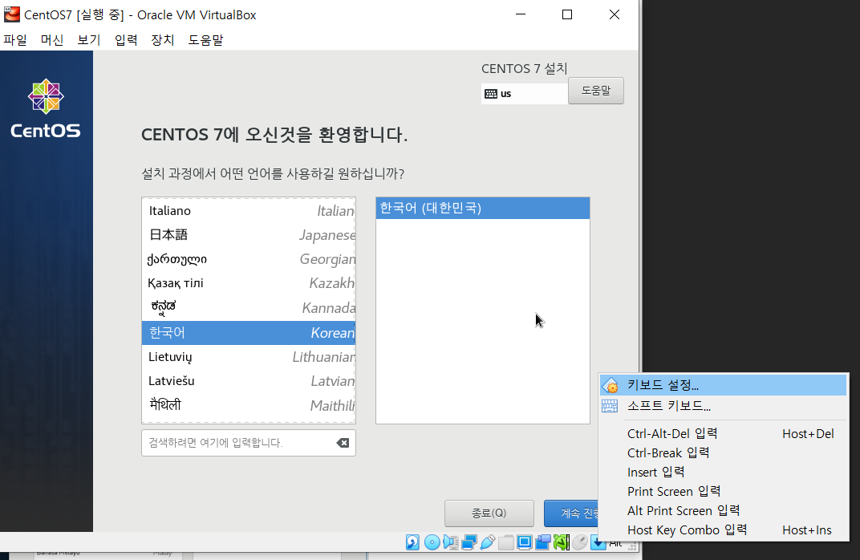Screen dimensions: 860x560
Task: Click the display settings status icon
Action: click(525, 542)
